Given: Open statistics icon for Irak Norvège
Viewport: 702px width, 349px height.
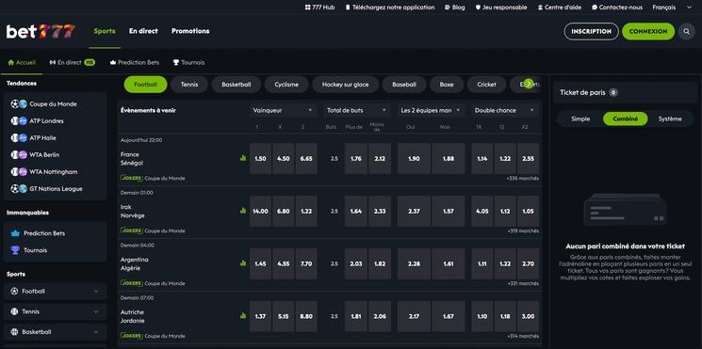Looking at the screenshot, I should click(x=243, y=211).
